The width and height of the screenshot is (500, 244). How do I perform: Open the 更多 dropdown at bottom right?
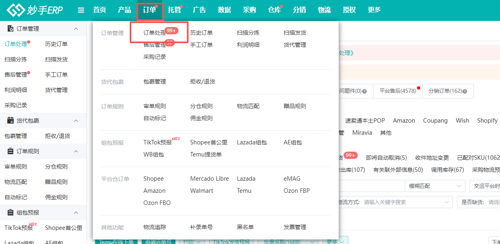click(335, 242)
